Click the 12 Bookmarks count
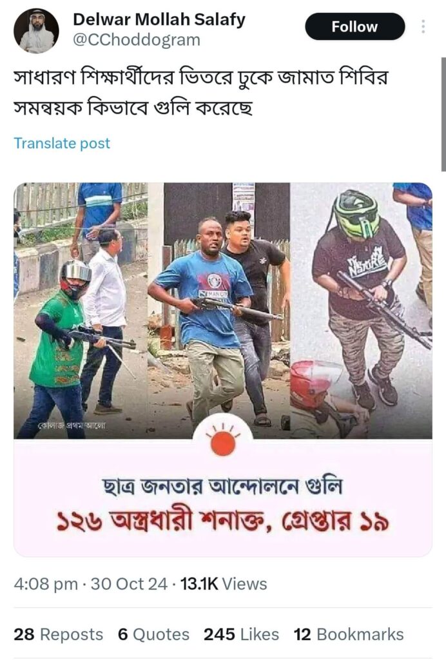Image resolution: width=446 pixels, height=660 pixels. click(349, 634)
